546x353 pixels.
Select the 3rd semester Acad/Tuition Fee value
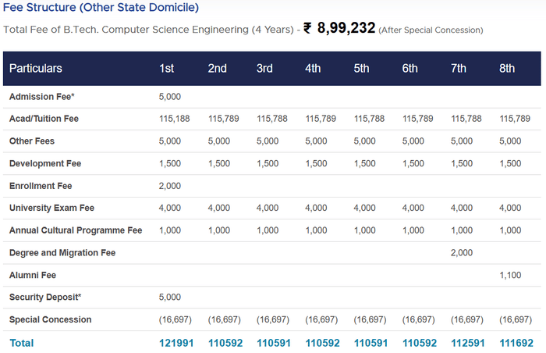coord(272,119)
